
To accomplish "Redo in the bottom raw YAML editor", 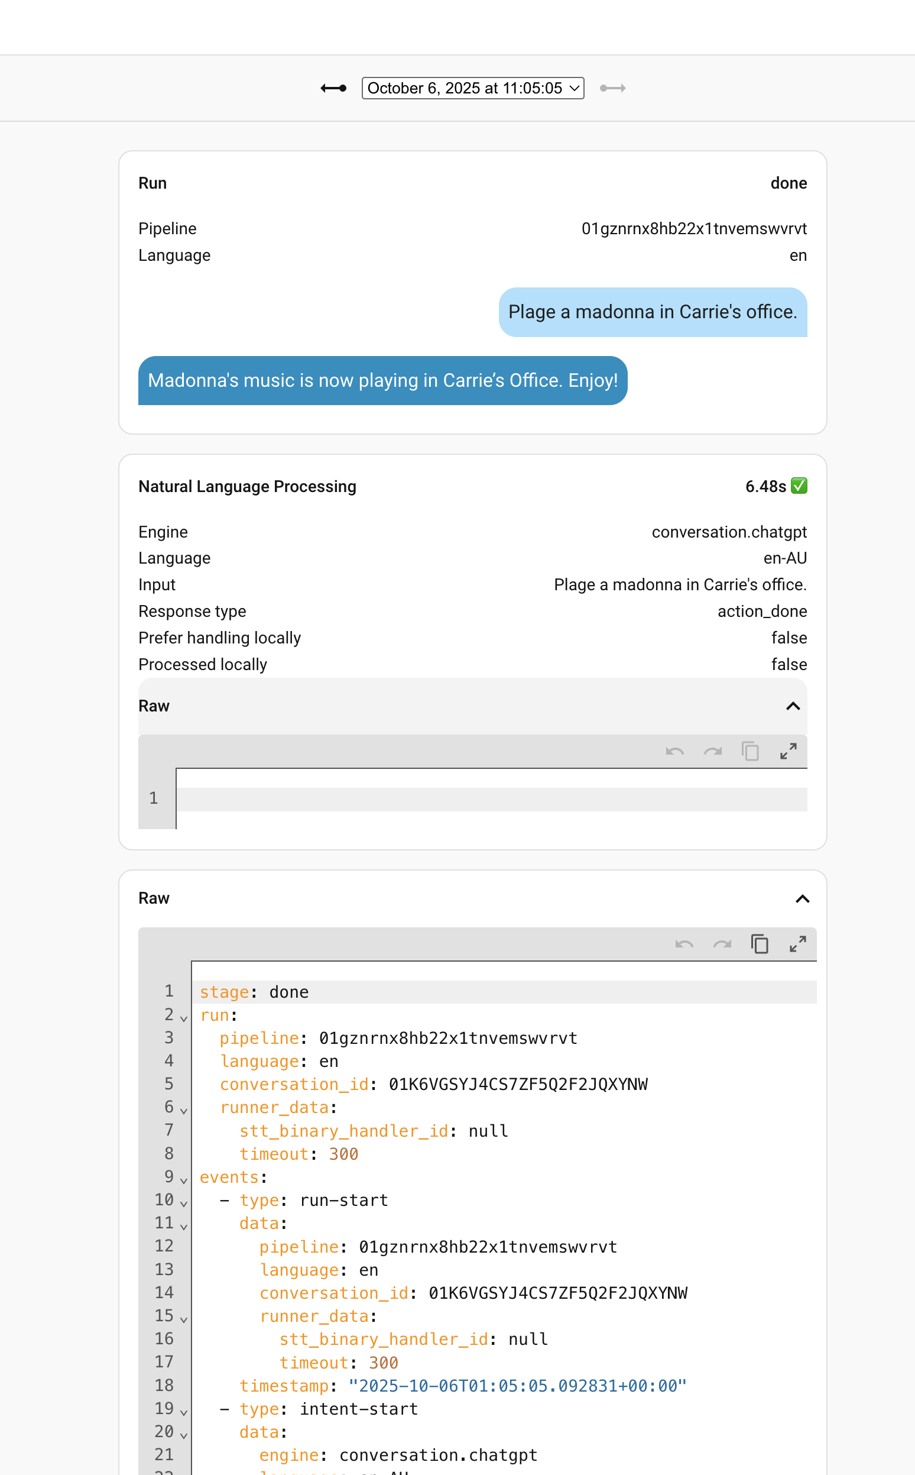I will [722, 944].
